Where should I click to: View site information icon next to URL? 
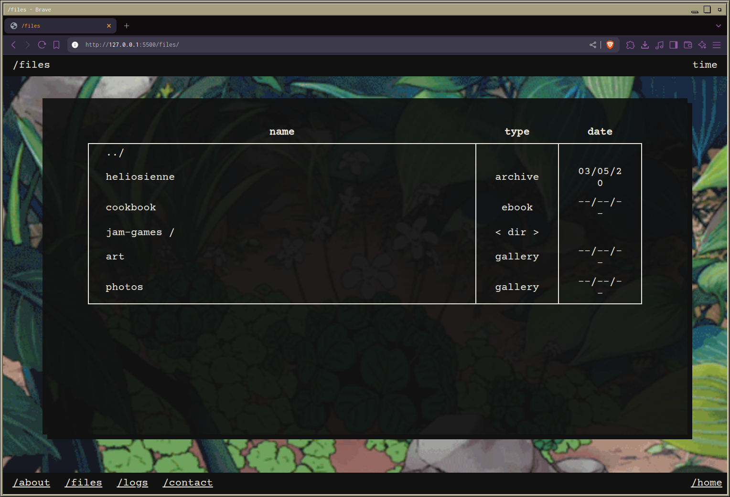click(x=75, y=45)
